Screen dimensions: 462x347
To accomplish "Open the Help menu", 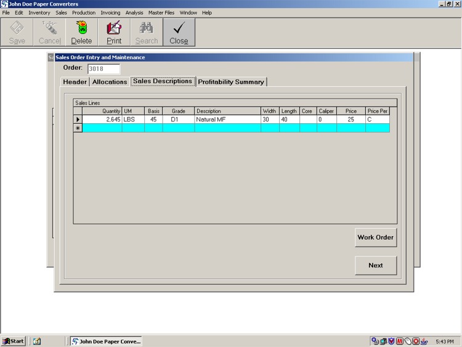I will point(207,13).
